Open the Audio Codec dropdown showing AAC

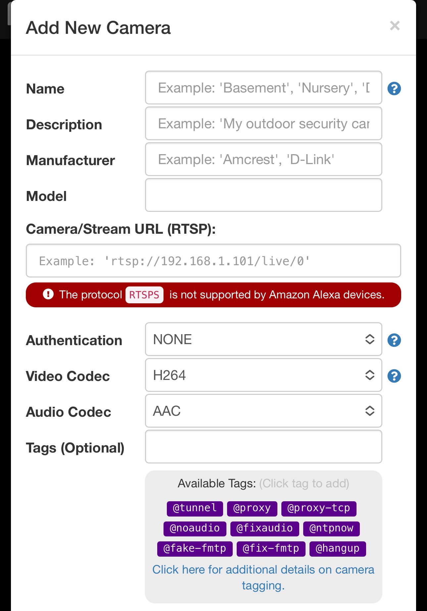coord(263,411)
